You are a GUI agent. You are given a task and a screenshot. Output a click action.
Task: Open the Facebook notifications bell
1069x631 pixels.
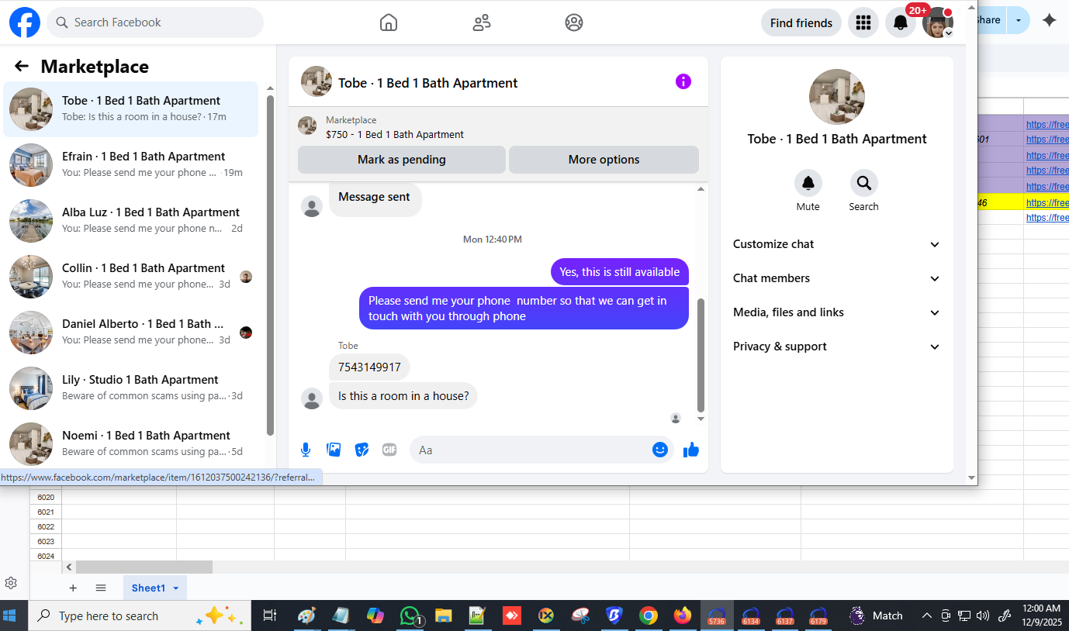point(901,23)
